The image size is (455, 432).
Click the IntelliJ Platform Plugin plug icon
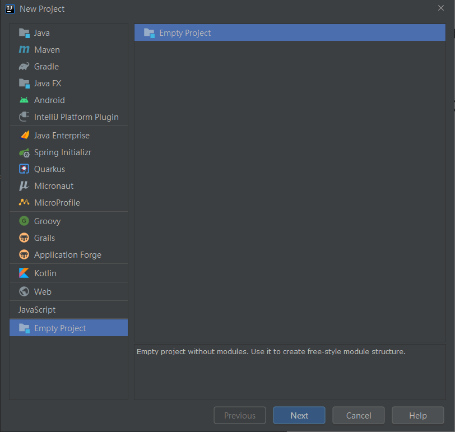click(24, 117)
